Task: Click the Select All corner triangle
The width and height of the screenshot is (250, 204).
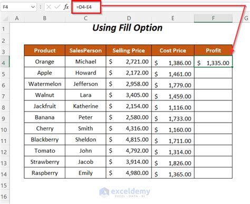Action: pos(5,18)
